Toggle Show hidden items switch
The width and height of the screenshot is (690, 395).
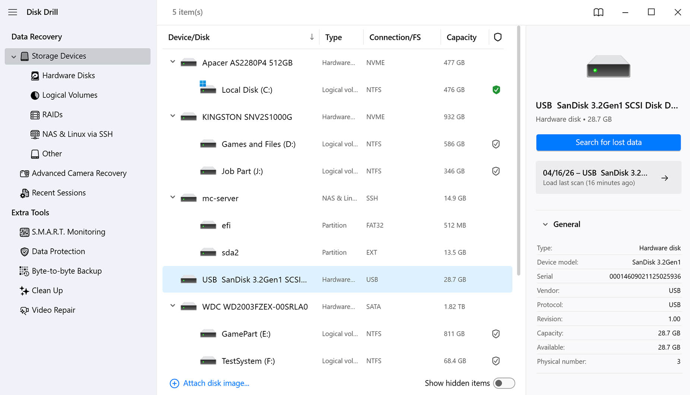504,383
